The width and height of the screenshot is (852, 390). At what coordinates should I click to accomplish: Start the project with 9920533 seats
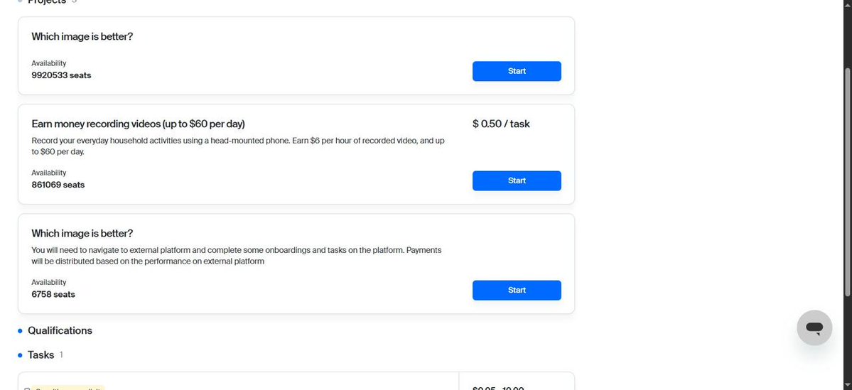click(516, 71)
